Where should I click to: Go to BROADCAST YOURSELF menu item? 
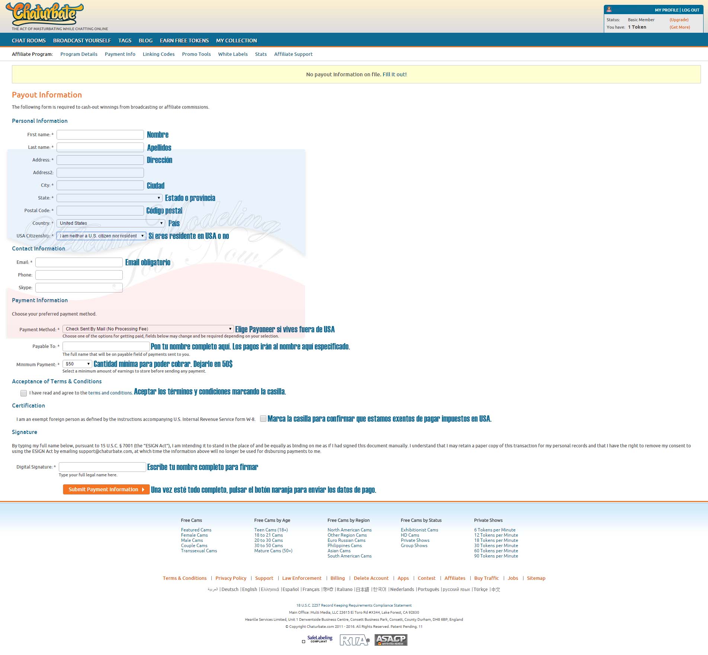[82, 41]
